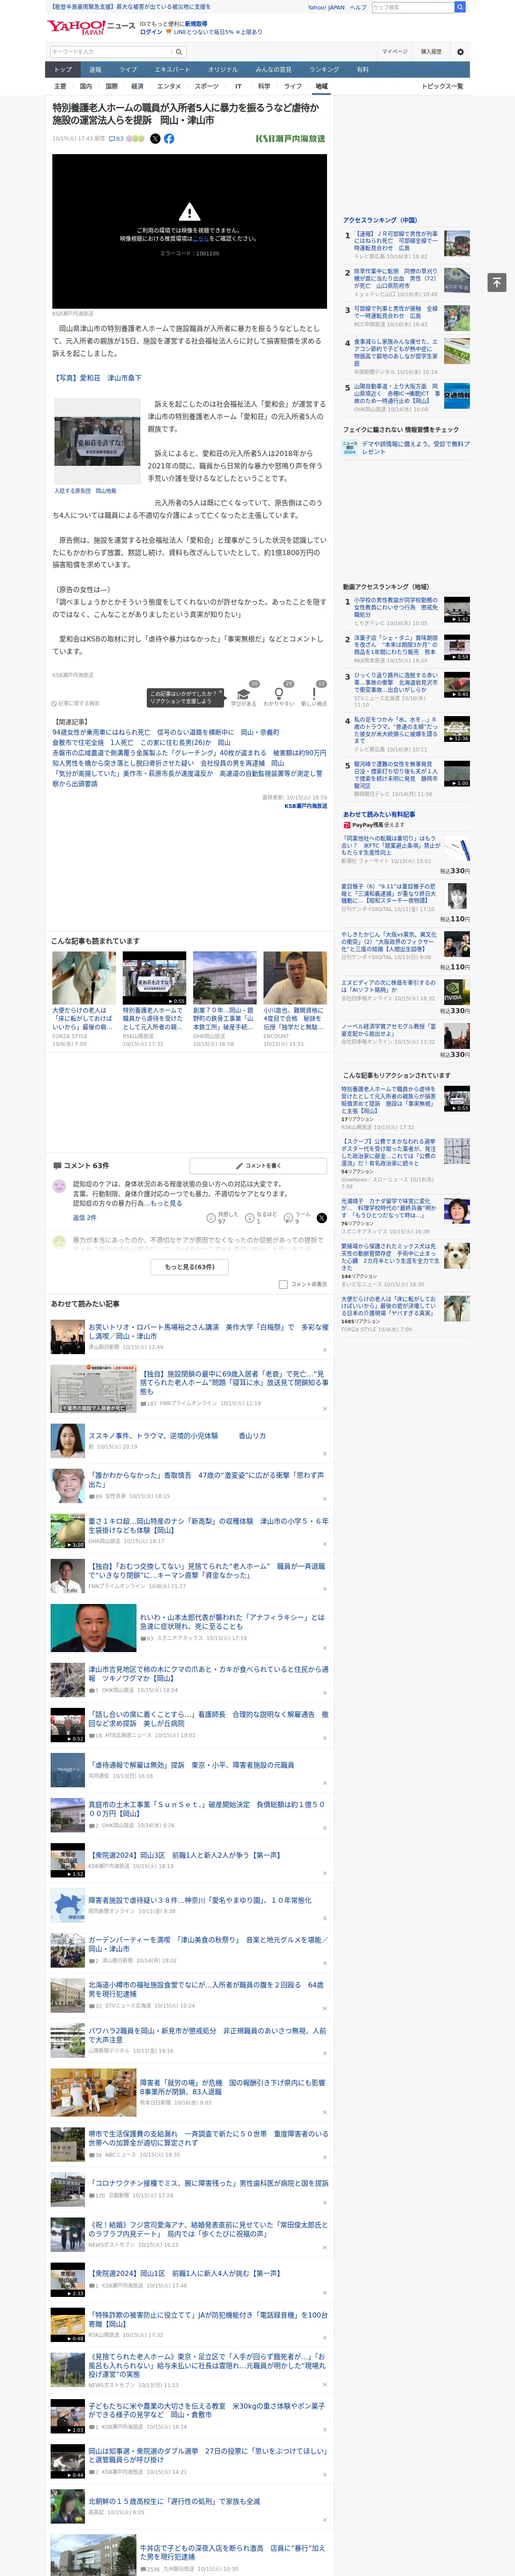515x2576 pixels.
Task: Open ranking item 1 about JR可部線
Action: 396,241
